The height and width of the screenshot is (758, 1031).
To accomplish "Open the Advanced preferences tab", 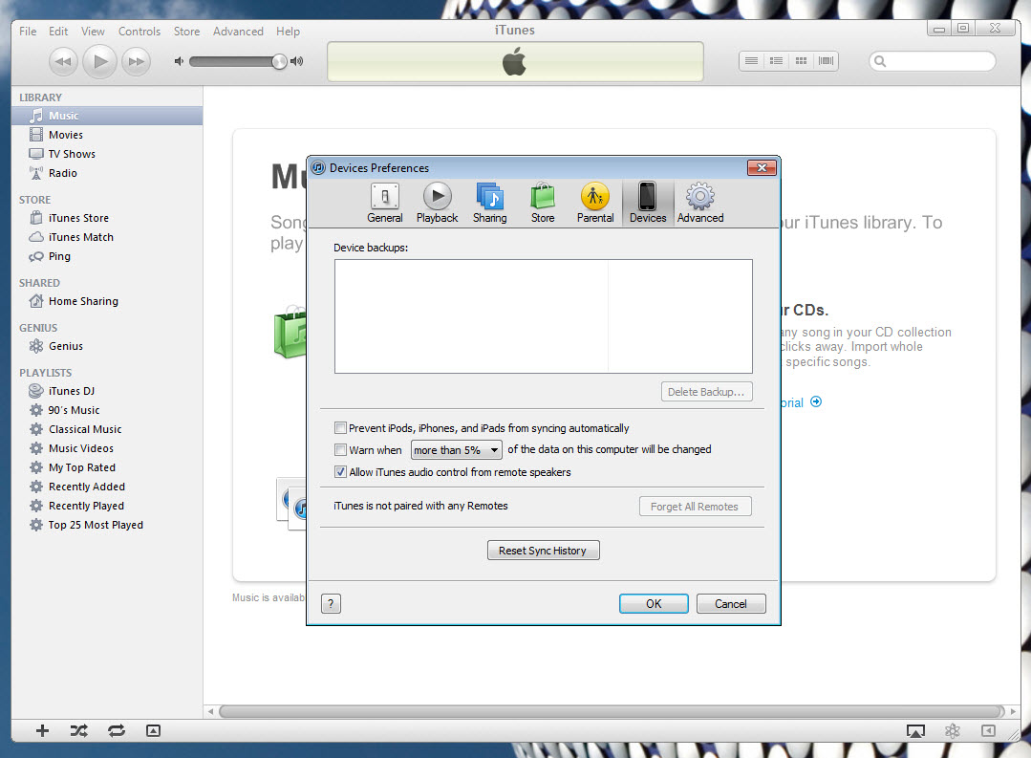I will pos(700,204).
